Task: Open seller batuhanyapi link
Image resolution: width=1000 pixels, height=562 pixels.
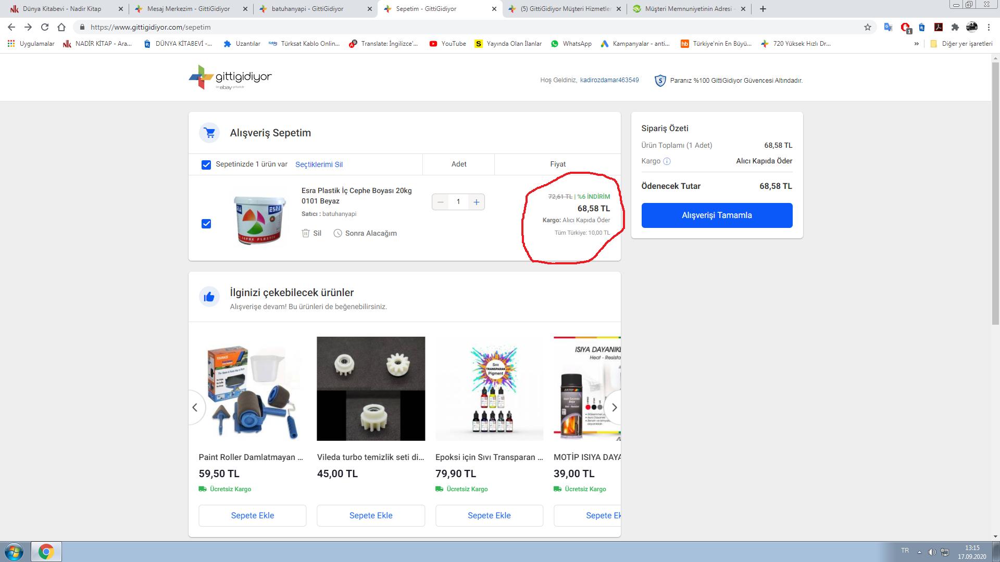Action: coord(339,214)
